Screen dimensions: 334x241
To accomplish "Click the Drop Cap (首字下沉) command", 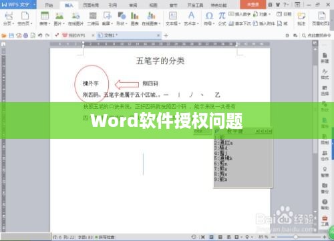I will click(240, 23).
